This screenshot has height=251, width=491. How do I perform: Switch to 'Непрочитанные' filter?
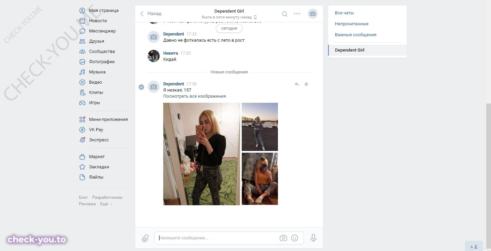(352, 24)
